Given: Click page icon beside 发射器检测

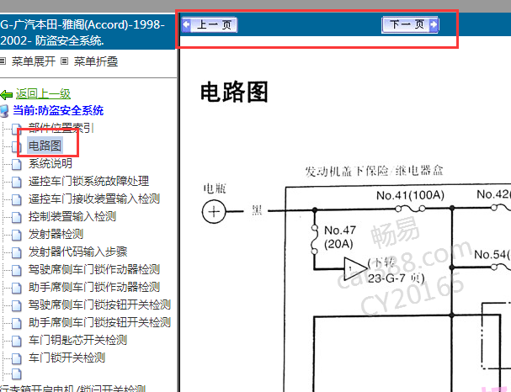Looking at the screenshot, I should click(x=17, y=235).
